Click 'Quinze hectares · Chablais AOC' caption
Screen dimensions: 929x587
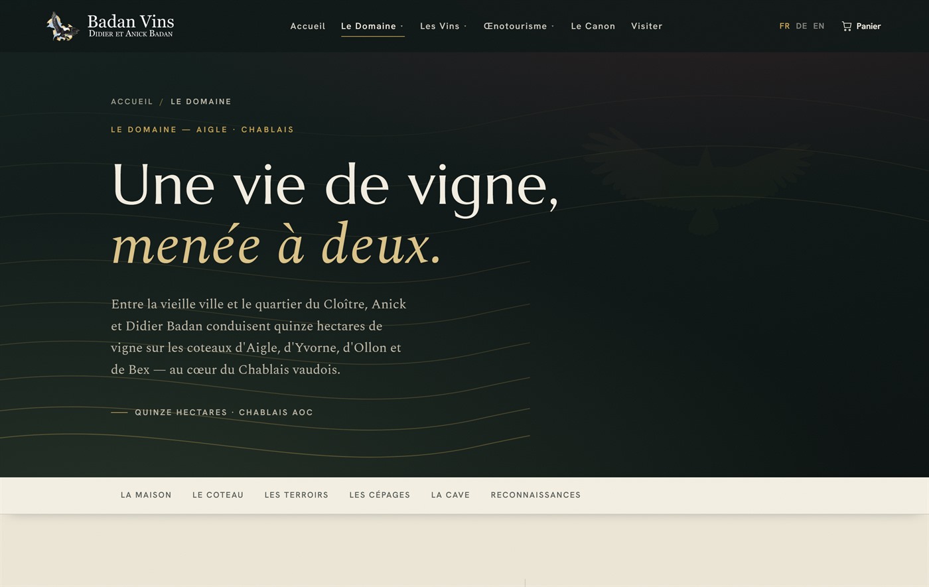tap(224, 412)
